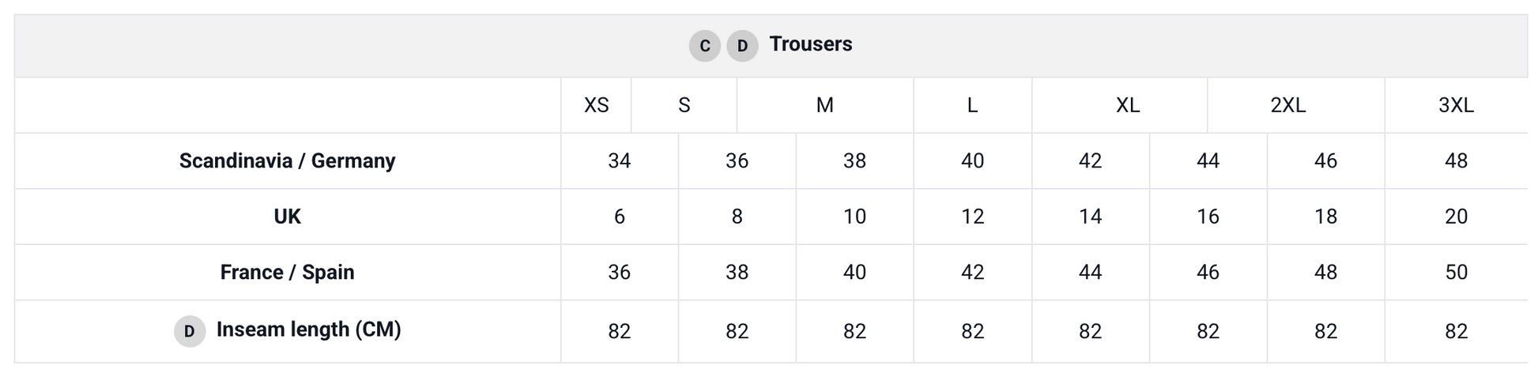Screen dimensions: 1538x369
Task: Select Scandinavia / Germany size 34 cell
Action: [x=619, y=161]
